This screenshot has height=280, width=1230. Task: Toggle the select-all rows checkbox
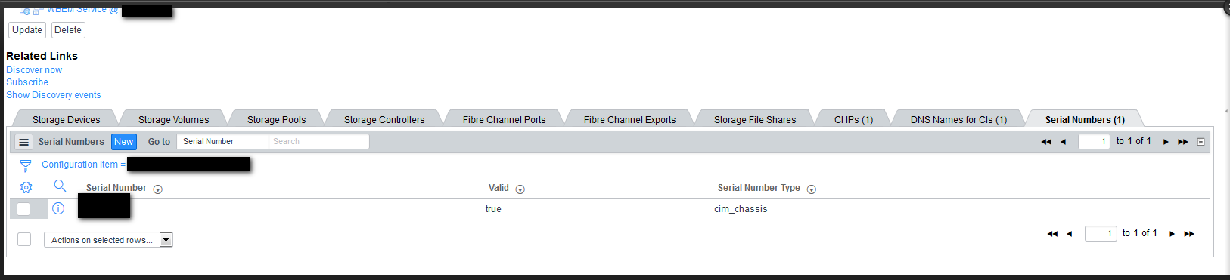[24, 239]
